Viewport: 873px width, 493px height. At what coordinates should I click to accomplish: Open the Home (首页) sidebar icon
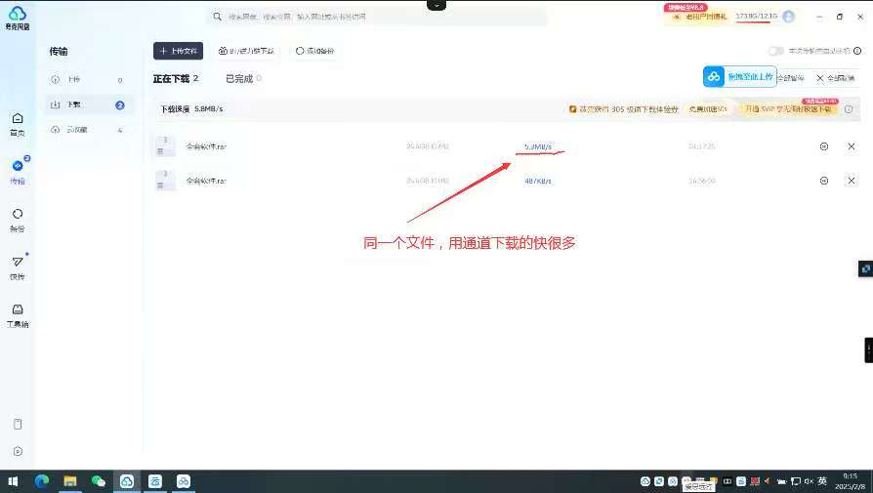[x=18, y=124]
